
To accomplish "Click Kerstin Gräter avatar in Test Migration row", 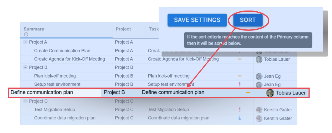I will pos(259,110).
